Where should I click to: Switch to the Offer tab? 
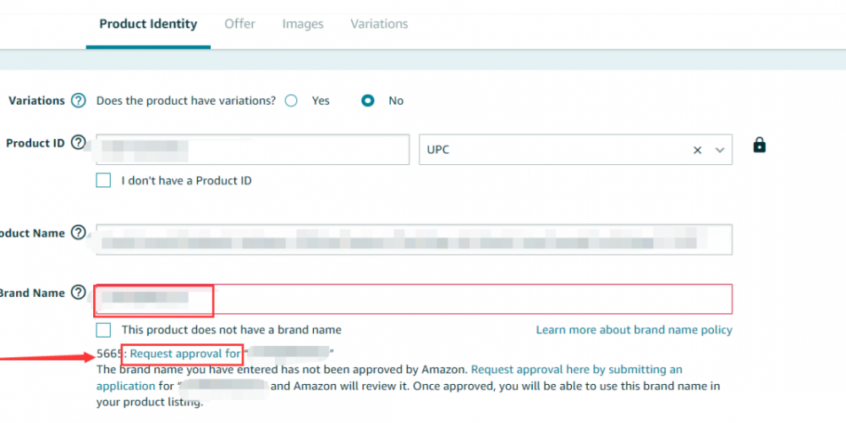(x=240, y=24)
